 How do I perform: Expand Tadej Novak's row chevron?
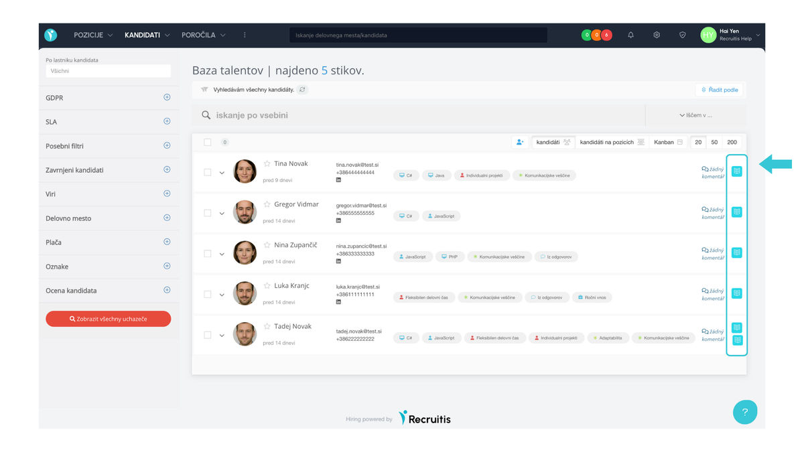[222, 335]
